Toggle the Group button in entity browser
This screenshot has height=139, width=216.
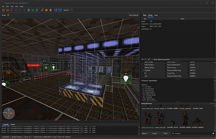[155, 133]
